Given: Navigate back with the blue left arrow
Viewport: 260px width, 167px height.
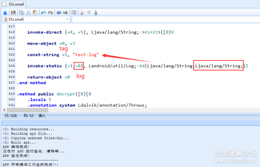Looking at the screenshot, I should 59,13.
